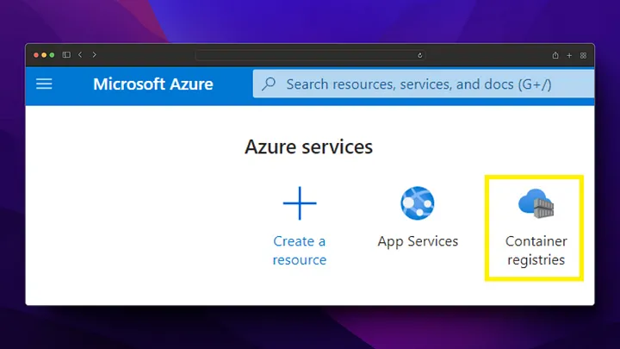This screenshot has height=349, width=620.
Task: Open a new tab with plus icon
Action: (569, 56)
